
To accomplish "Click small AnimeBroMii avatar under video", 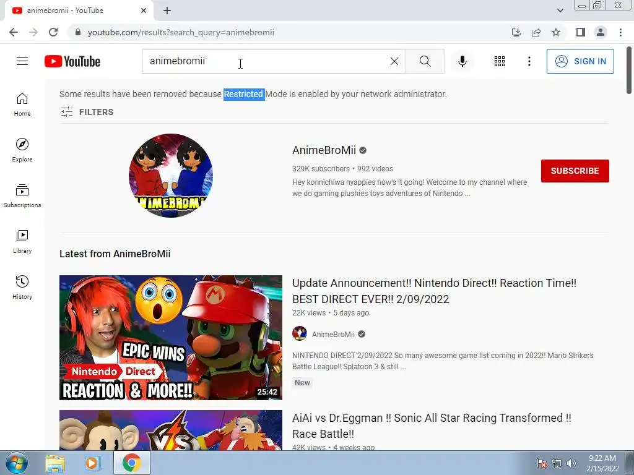I will (x=300, y=333).
